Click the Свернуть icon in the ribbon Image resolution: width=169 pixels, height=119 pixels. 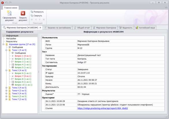[x=32, y=16]
